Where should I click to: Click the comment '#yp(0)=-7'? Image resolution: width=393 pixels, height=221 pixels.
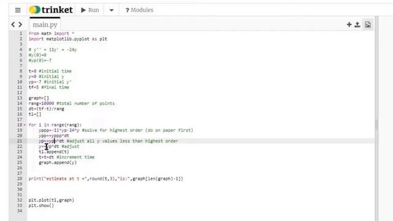[40, 60]
